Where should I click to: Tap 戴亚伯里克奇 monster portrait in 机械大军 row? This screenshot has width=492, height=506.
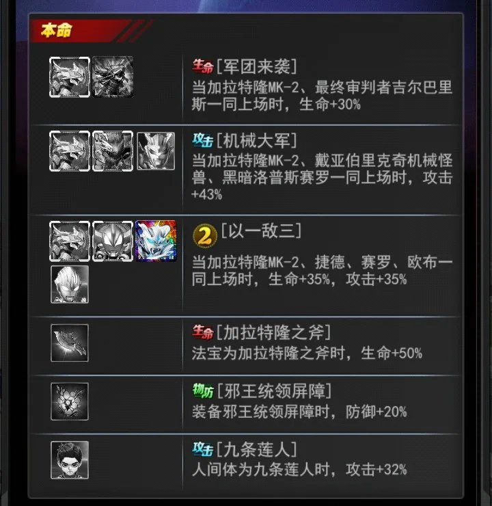click(113, 151)
